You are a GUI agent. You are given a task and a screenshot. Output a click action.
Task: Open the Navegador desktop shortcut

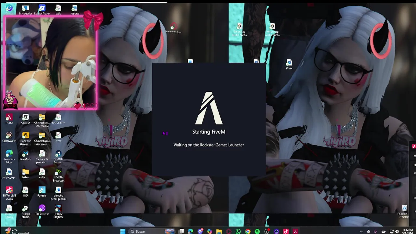pyautogui.click(x=25, y=10)
